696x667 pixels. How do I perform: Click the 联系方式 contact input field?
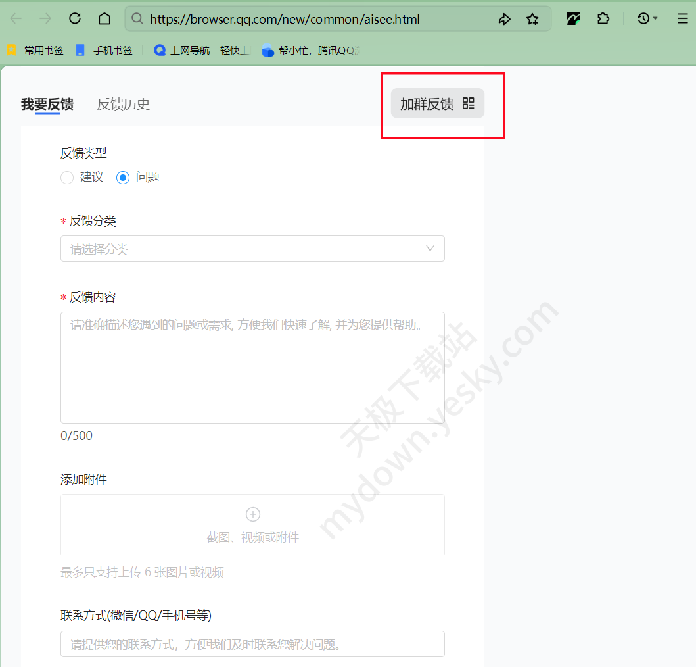(252, 644)
